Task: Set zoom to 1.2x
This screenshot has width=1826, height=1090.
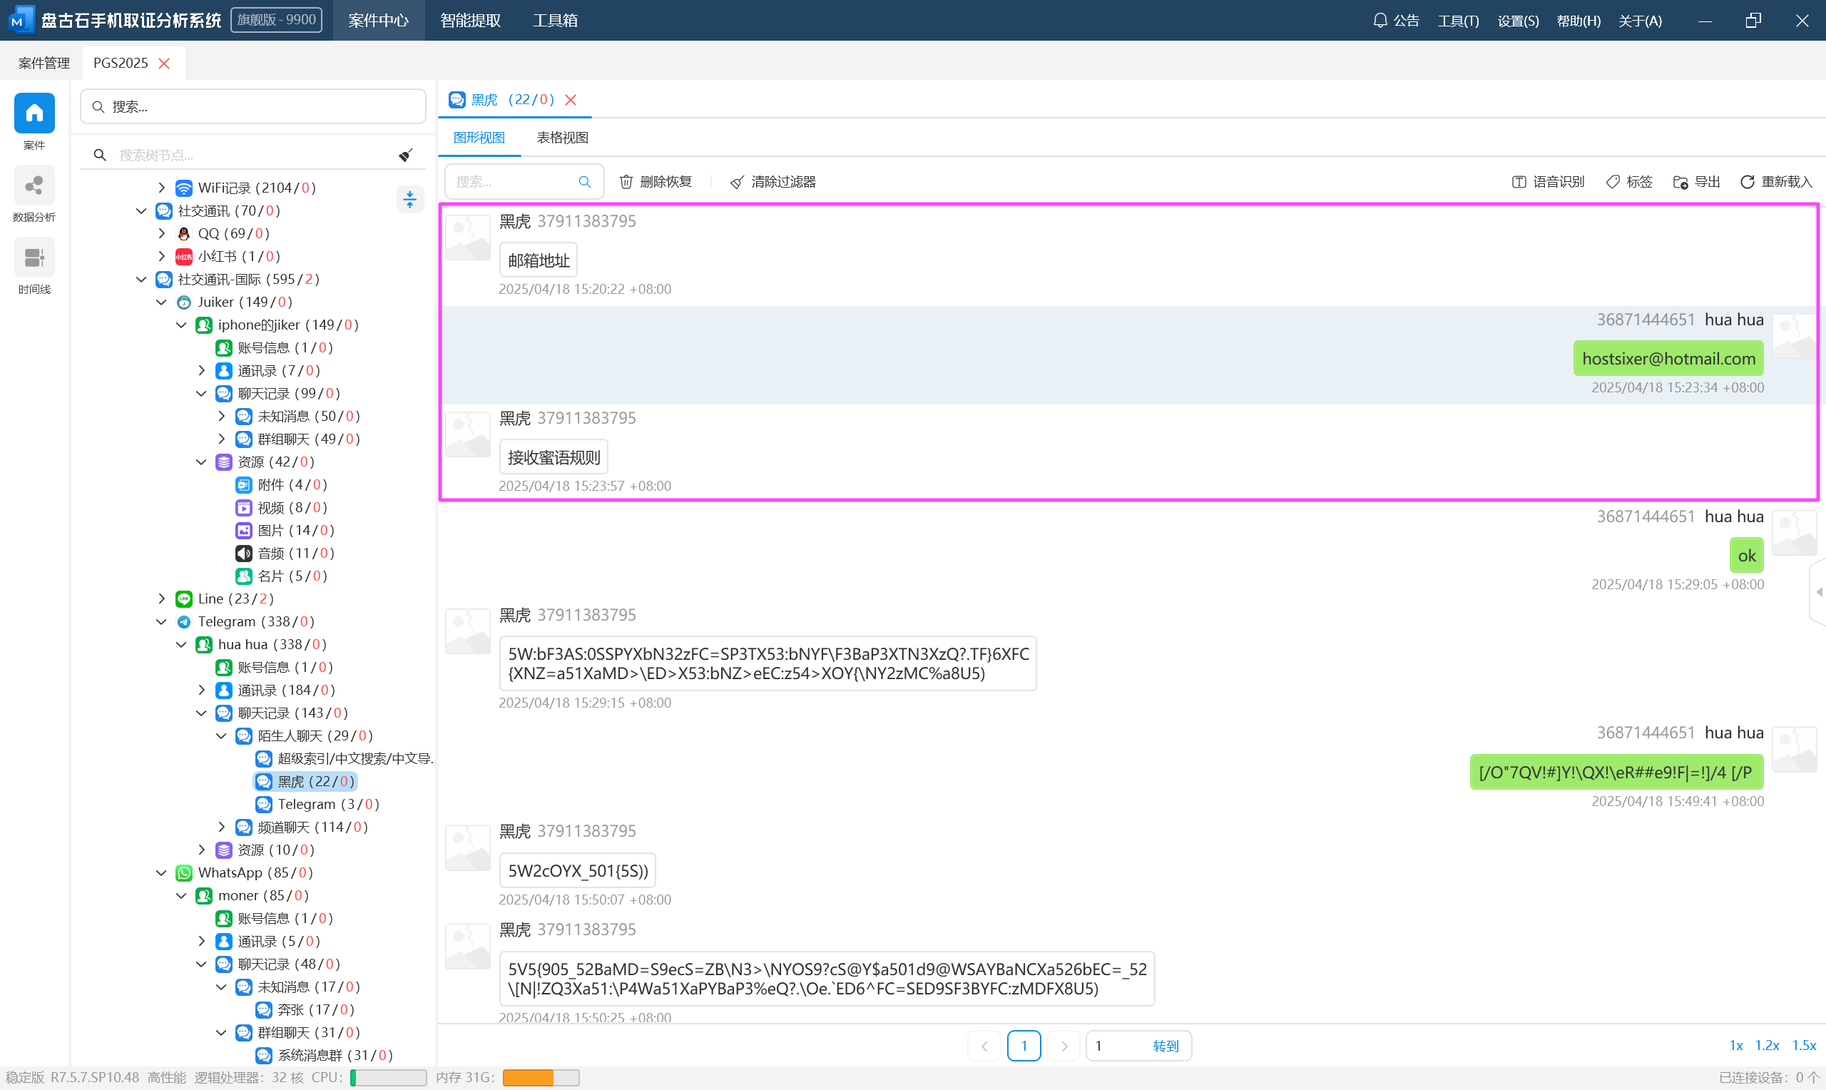Action: [1767, 1045]
